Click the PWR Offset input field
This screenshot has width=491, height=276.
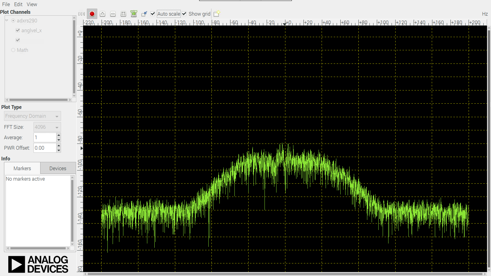click(x=45, y=148)
